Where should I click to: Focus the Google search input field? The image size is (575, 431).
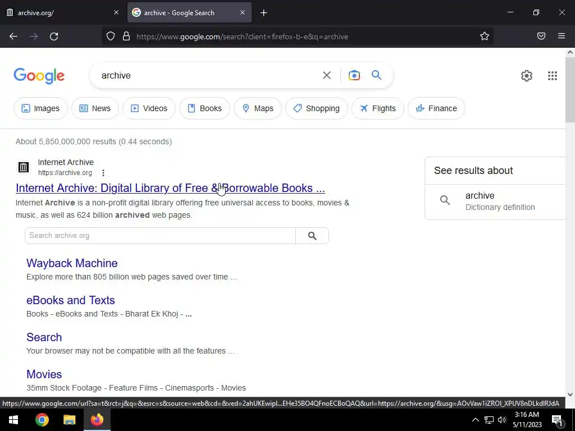(x=209, y=76)
